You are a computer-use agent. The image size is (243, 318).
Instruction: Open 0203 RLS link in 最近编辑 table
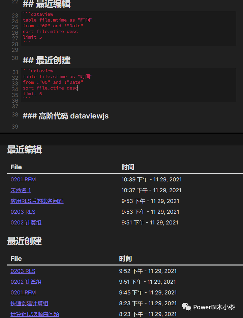[23, 212]
